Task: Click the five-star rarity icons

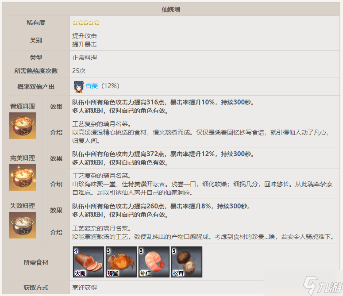Action: [x=86, y=23]
